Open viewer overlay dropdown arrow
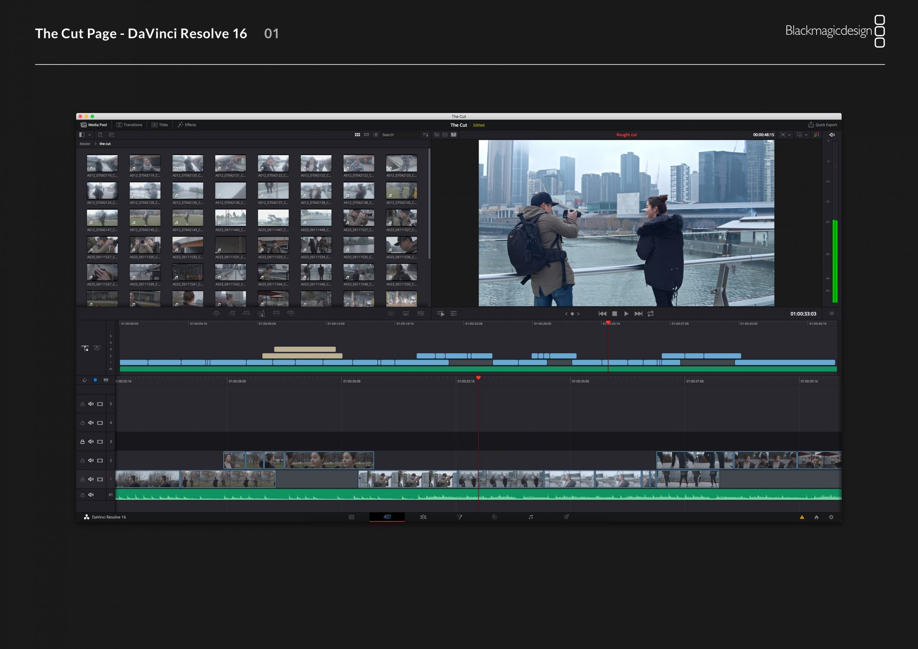The width and height of the screenshot is (918, 649). click(806, 135)
